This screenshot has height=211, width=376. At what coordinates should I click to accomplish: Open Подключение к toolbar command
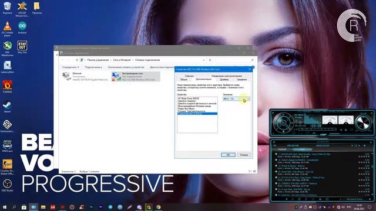click(x=93, y=67)
